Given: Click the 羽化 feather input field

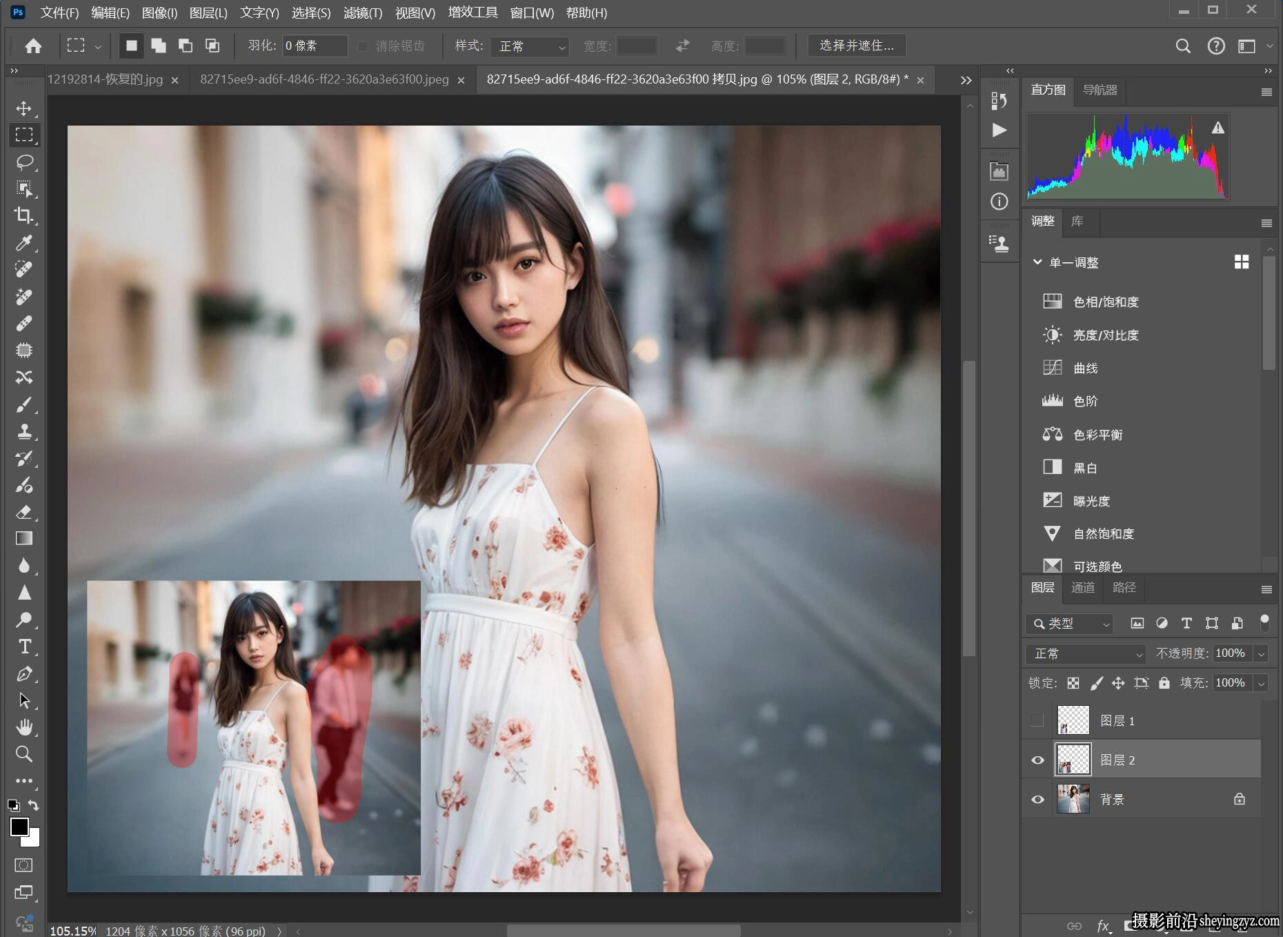Looking at the screenshot, I should pyautogui.click(x=315, y=46).
